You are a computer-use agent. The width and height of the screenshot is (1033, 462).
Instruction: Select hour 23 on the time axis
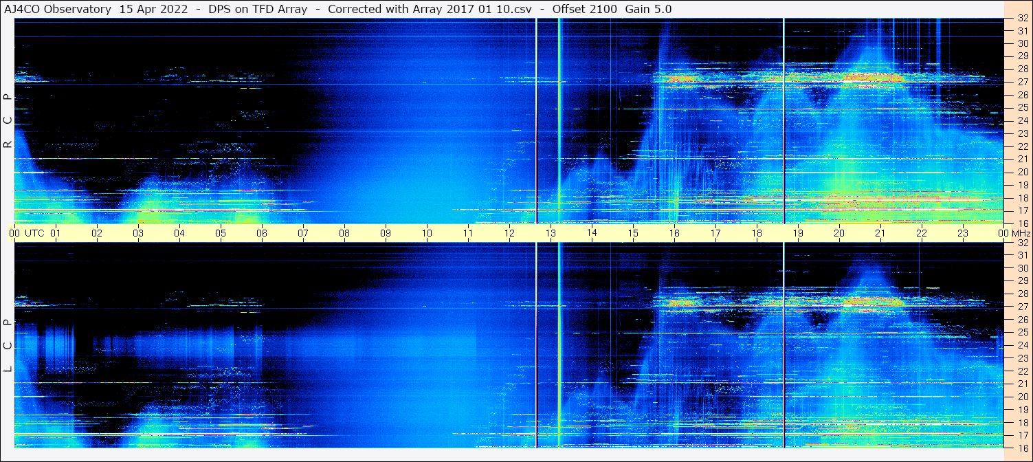pos(963,233)
